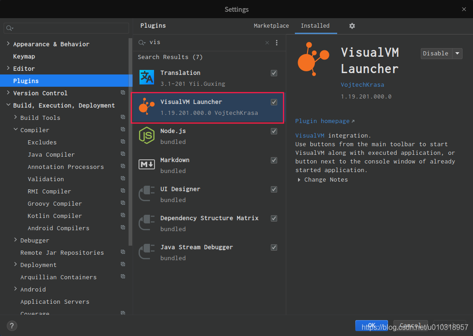The width and height of the screenshot is (473, 336).
Task: Open the Plugin homepage link
Action: 324,121
